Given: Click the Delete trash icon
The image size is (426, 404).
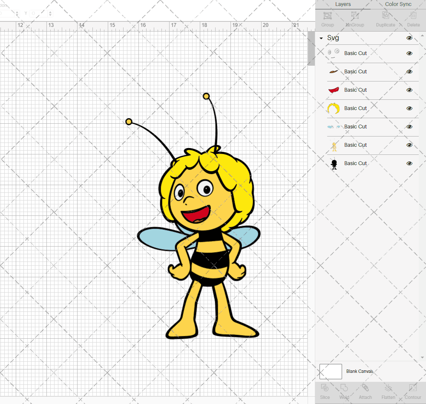Looking at the screenshot, I should coord(413,15).
